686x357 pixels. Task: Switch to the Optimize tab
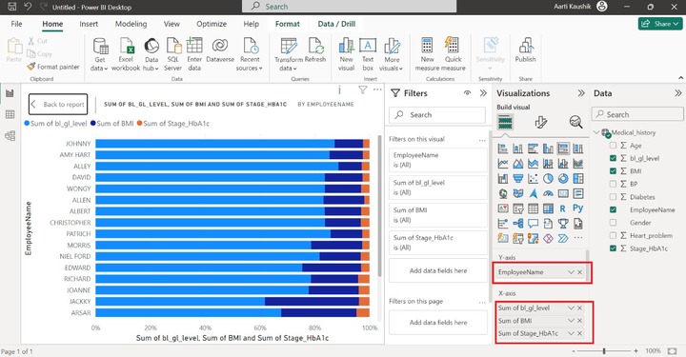212,24
